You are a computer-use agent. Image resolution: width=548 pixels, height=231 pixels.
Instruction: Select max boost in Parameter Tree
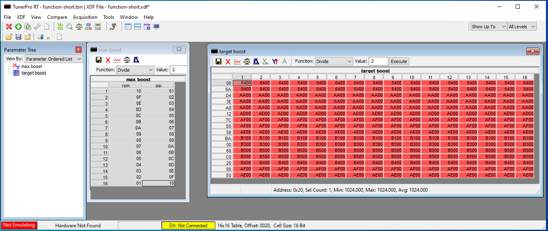[x=32, y=66]
